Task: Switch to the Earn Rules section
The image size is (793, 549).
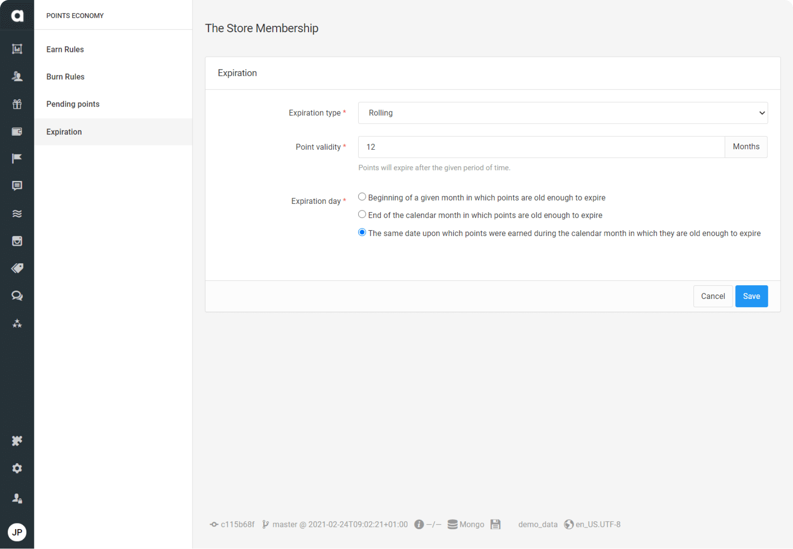Action: (65, 49)
